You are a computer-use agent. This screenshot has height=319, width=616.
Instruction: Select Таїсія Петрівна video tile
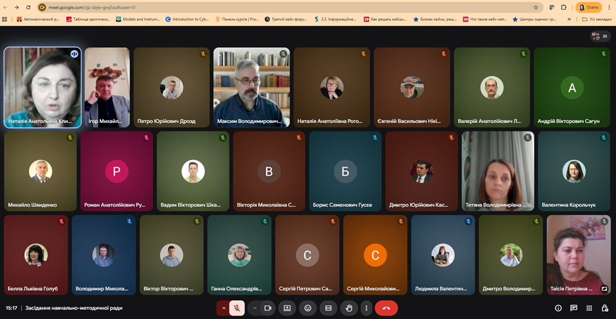point(578,255)
